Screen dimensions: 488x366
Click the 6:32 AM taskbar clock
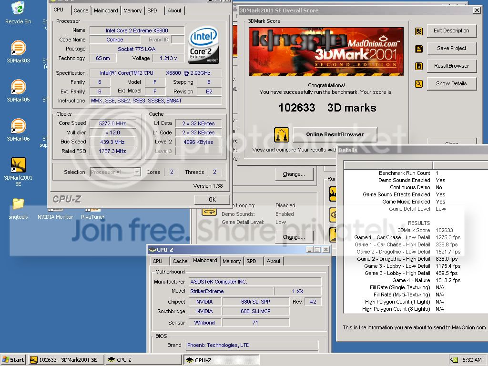point(472,360)
